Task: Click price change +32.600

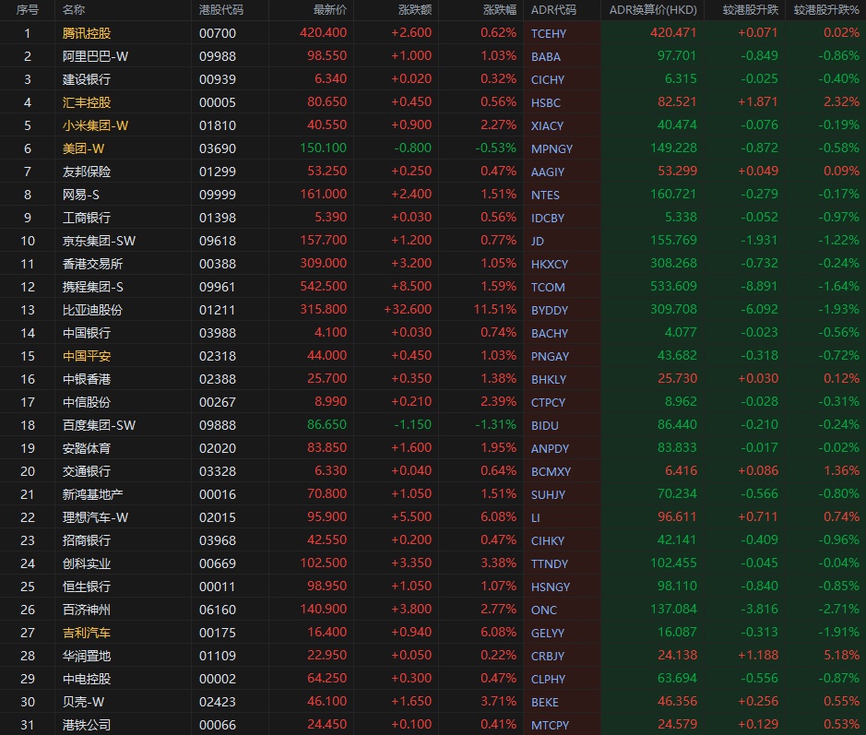Action: 409,309
